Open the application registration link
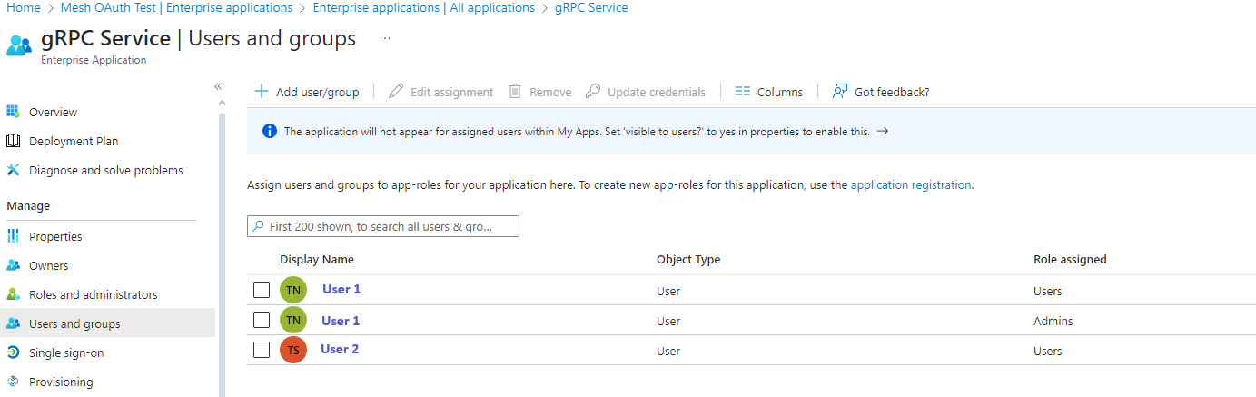 [x=911, y=184]
